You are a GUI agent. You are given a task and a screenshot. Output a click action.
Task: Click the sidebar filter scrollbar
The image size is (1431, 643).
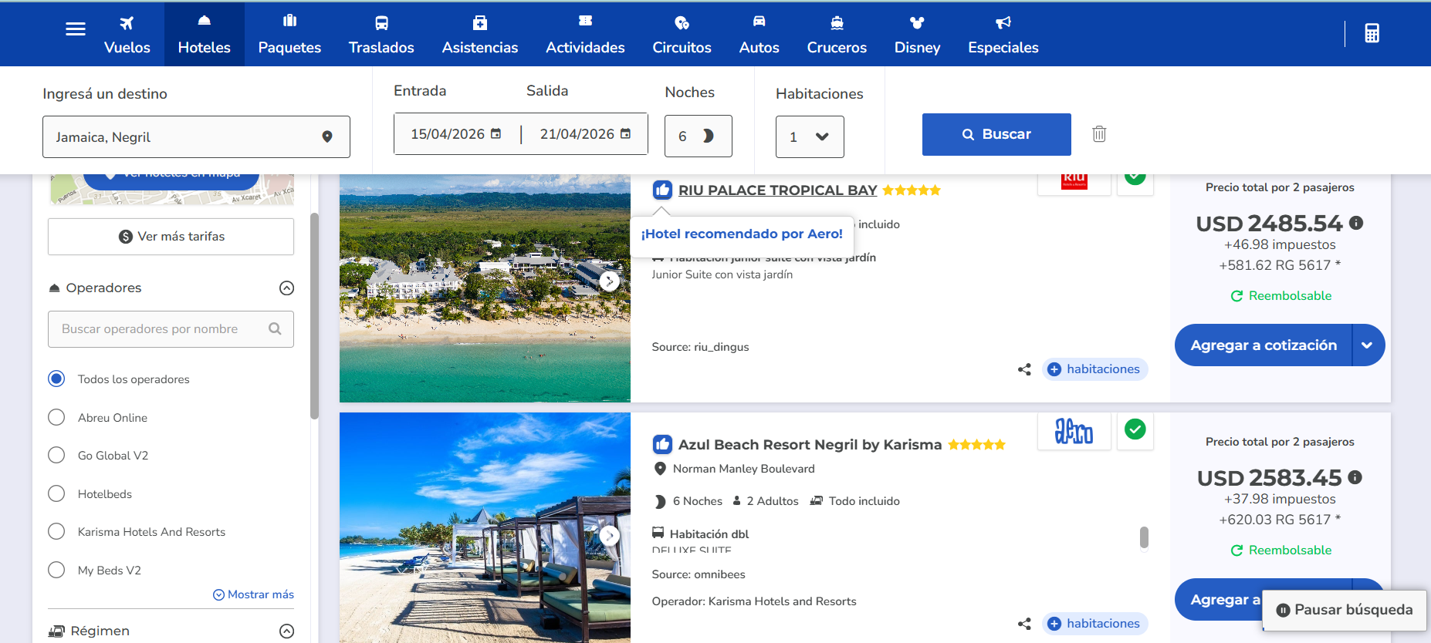tap(314, 316)
